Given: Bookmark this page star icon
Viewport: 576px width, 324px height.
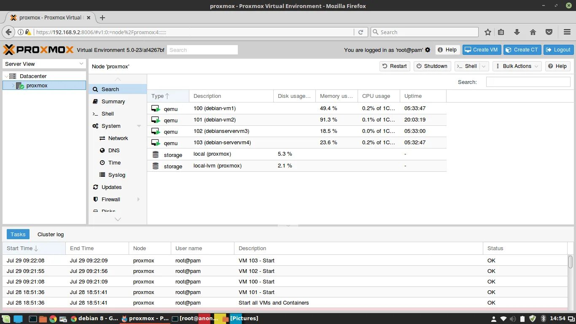Looking at the screenshot, I should [x=488, y=32].
